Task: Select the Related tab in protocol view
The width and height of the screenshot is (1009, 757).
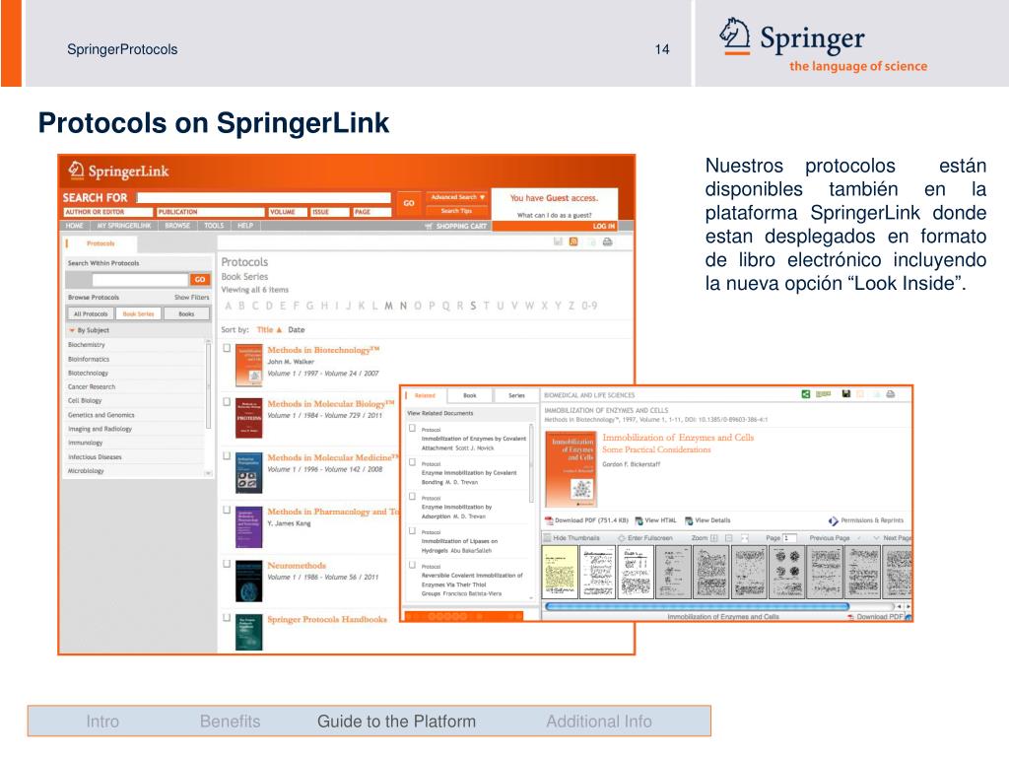Action: pos(425,395)
